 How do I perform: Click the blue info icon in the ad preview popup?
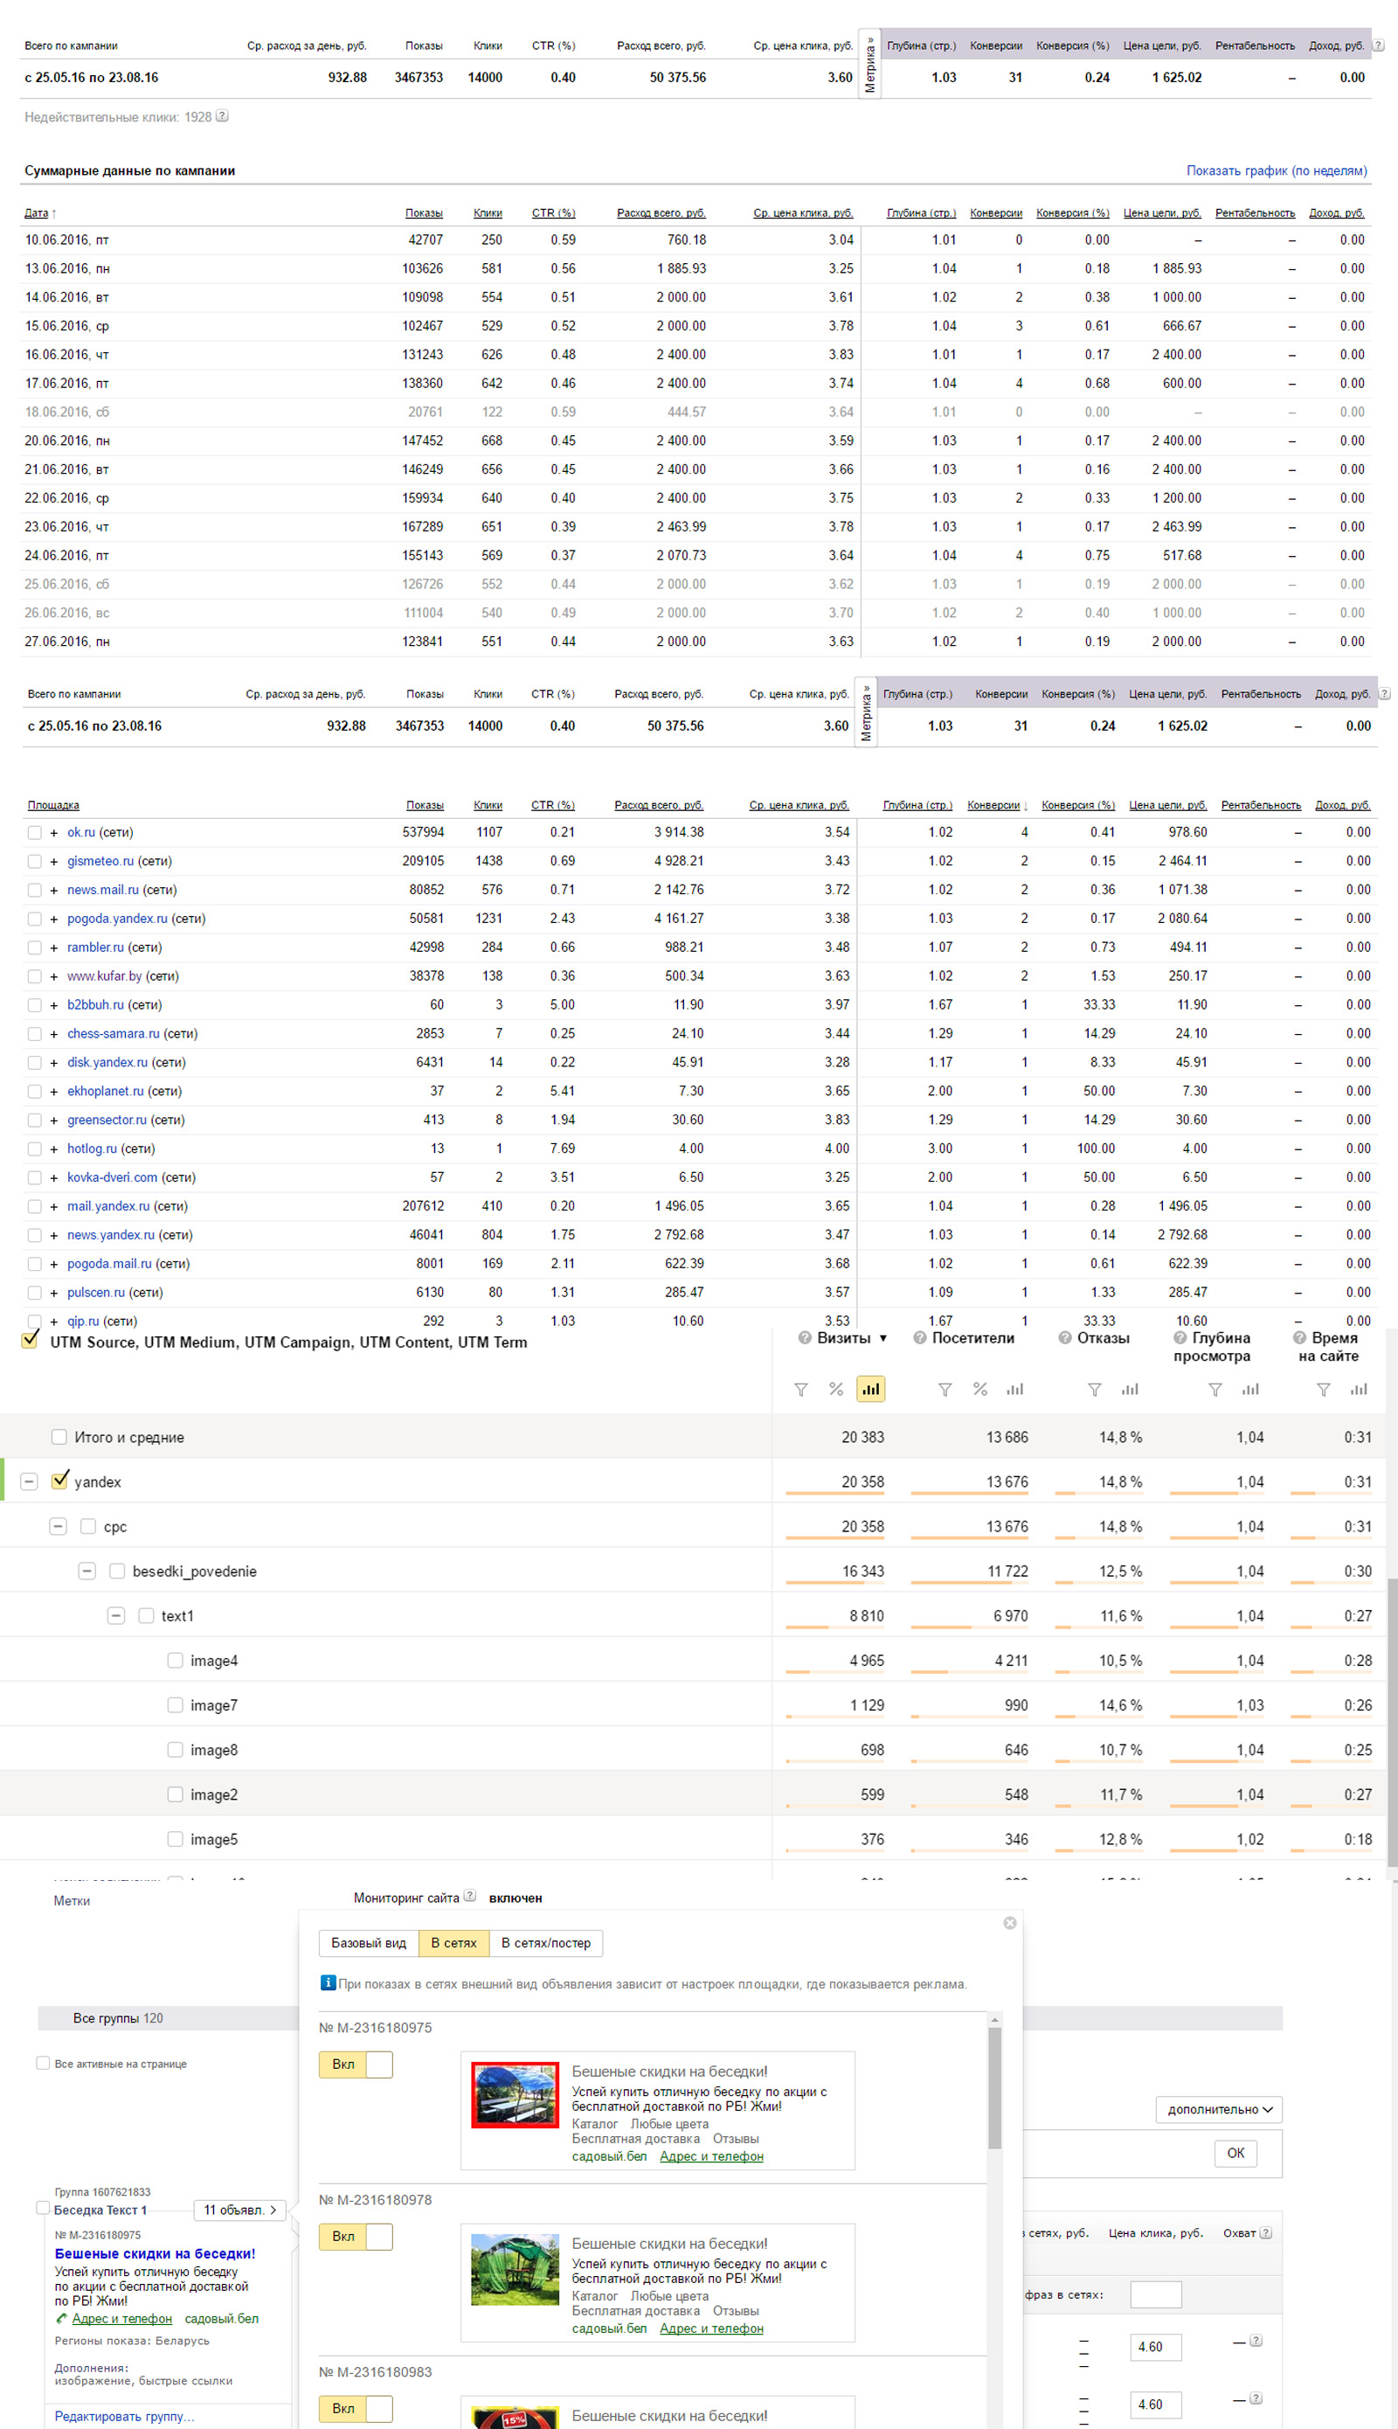pos(328,1982)
